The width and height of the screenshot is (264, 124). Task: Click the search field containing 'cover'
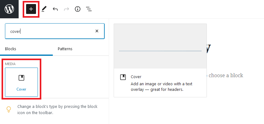(55, 31)
